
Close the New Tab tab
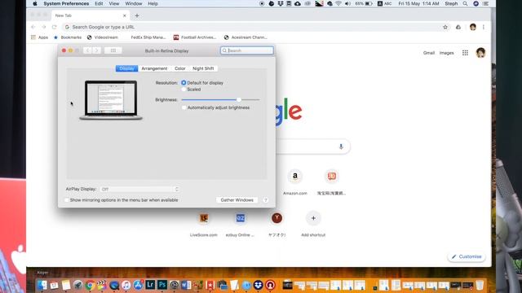click(125, 15)
